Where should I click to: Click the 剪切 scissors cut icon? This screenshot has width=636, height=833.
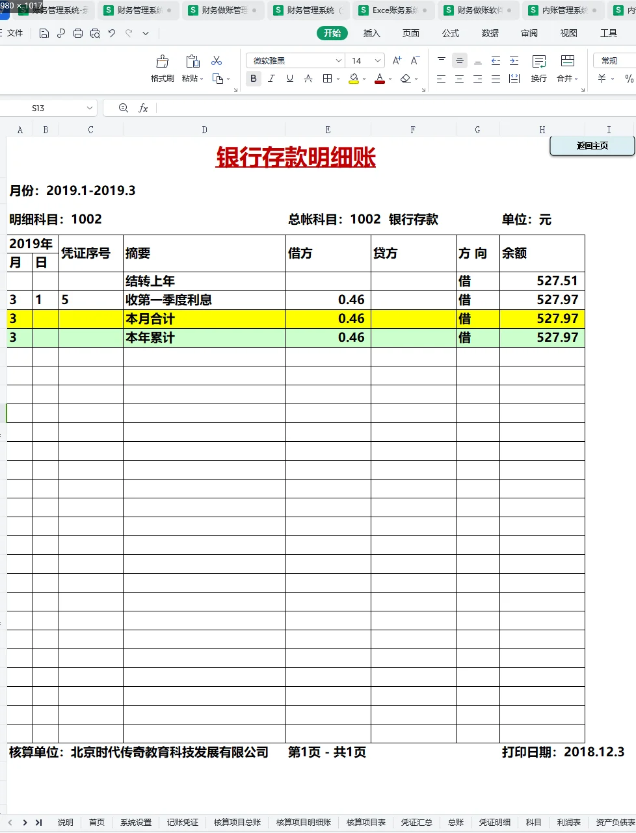coord(217,60)
